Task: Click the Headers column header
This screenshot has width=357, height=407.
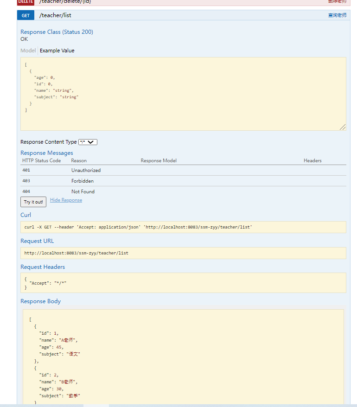Action: point(312,161)
